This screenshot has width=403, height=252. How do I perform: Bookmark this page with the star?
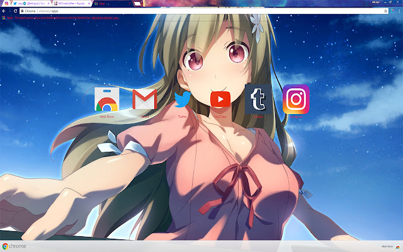[385, 11]
